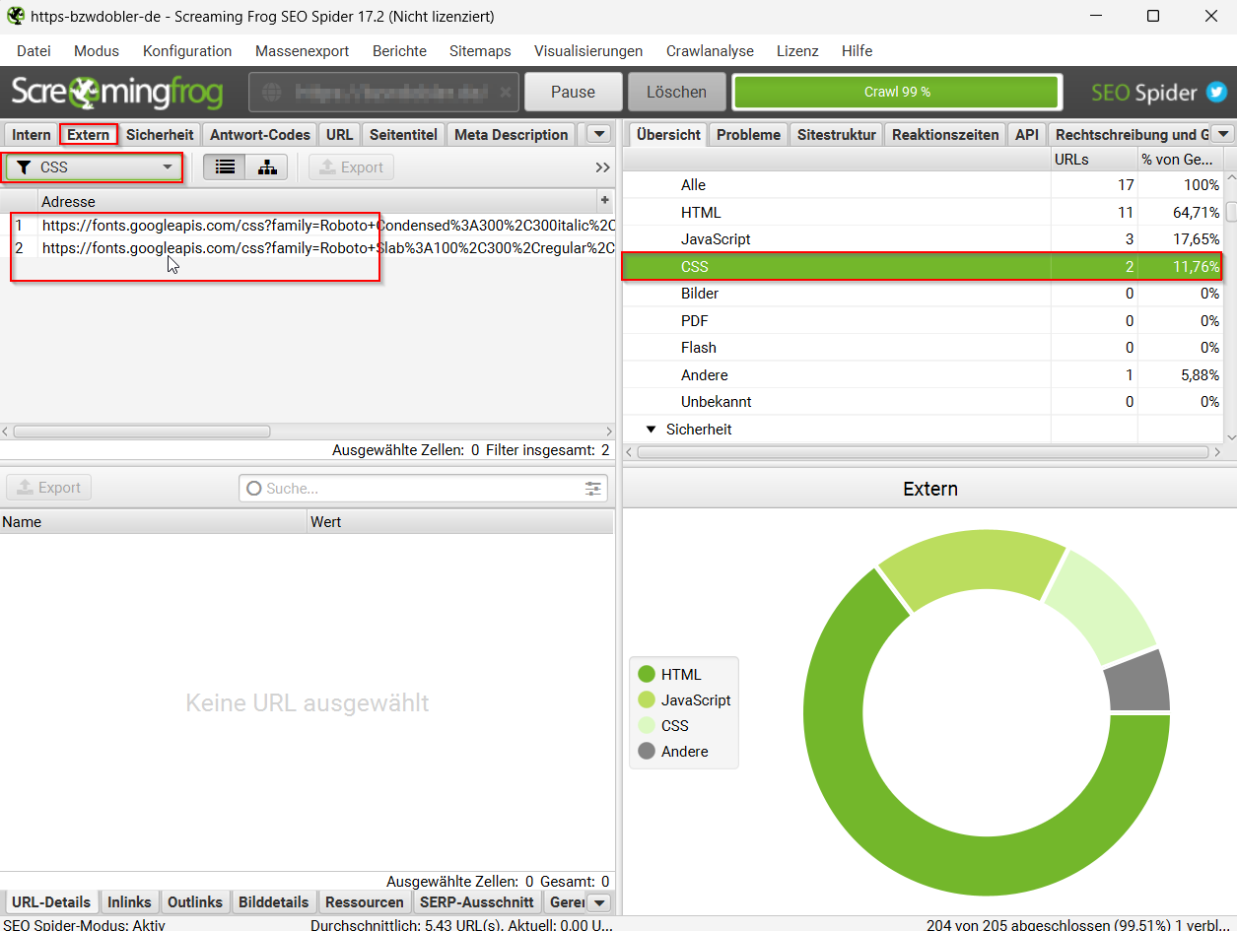Select the Extern tab
Viewport: 1237px width, 931px height.
pos(89,135)
